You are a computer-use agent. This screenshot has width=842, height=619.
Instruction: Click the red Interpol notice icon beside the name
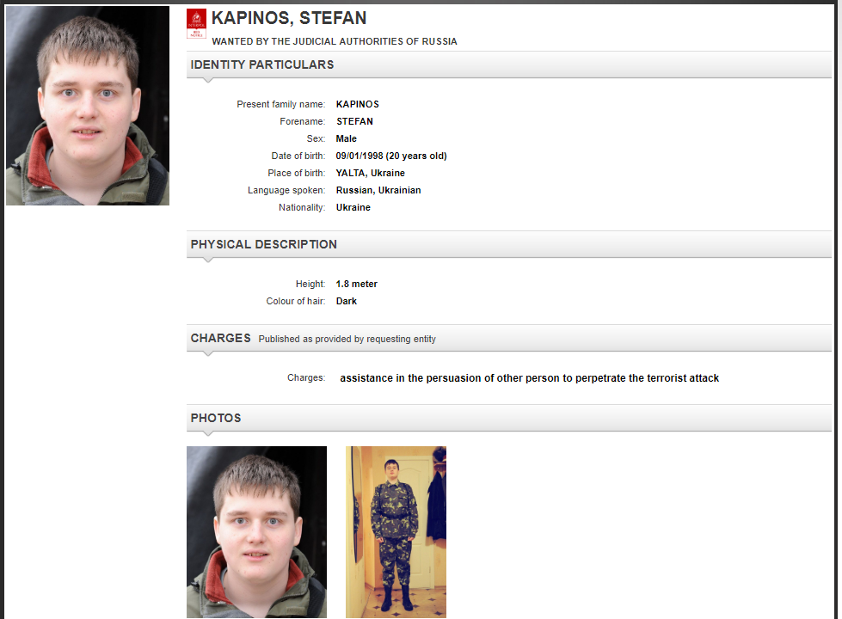pyautogui.click(x=196, y=23)
